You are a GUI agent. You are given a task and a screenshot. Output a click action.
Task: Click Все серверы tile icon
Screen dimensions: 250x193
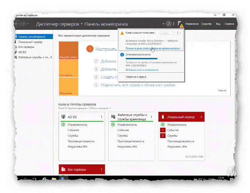point(64,169)
